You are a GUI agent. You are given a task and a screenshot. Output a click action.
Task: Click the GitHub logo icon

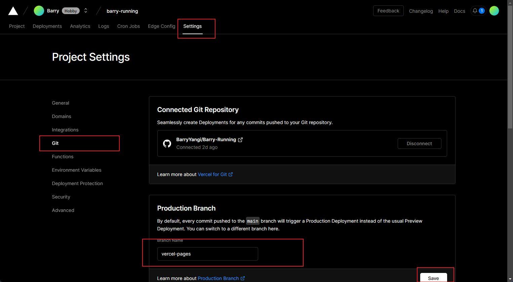[x=167, y=144]
